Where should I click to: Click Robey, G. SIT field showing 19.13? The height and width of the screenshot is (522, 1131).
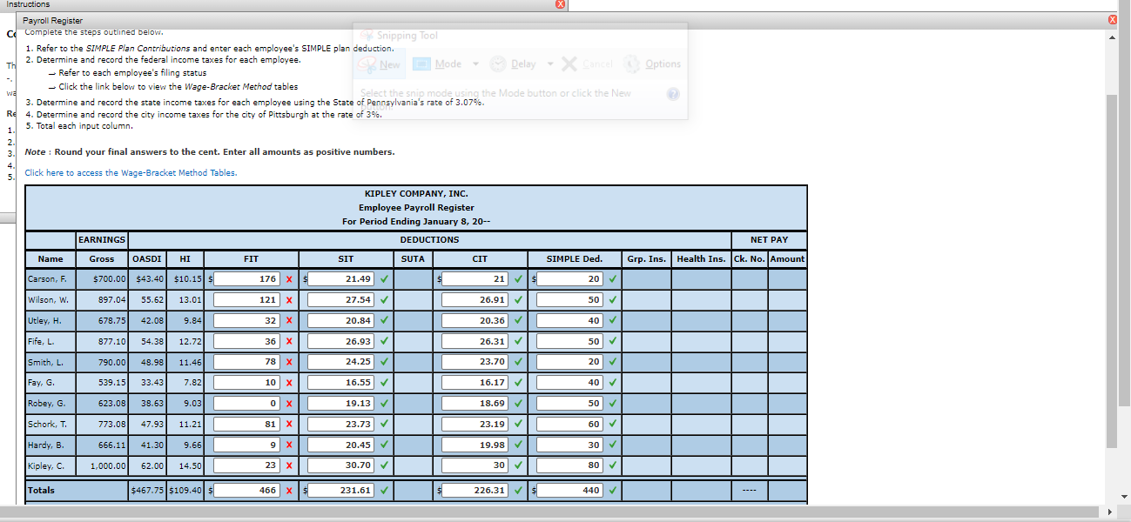(341, 404)
